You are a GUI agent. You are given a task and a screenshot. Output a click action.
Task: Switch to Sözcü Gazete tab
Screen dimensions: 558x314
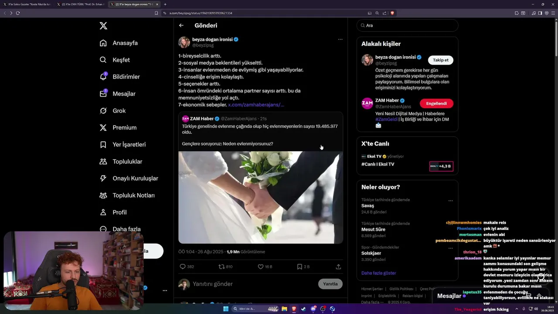[x=27, y=4]
